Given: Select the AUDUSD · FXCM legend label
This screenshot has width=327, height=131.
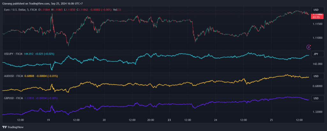Looking at the screenshot, I should 13,76.
